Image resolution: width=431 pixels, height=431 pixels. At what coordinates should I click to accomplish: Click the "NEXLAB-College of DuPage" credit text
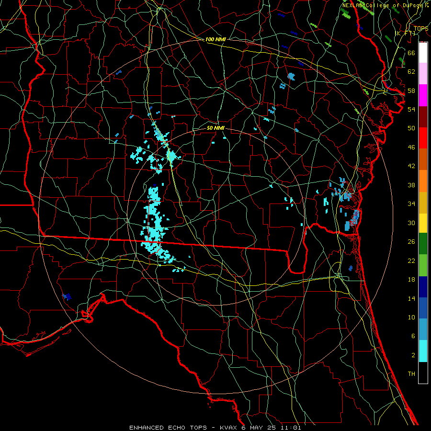click(x=384, y=5)
